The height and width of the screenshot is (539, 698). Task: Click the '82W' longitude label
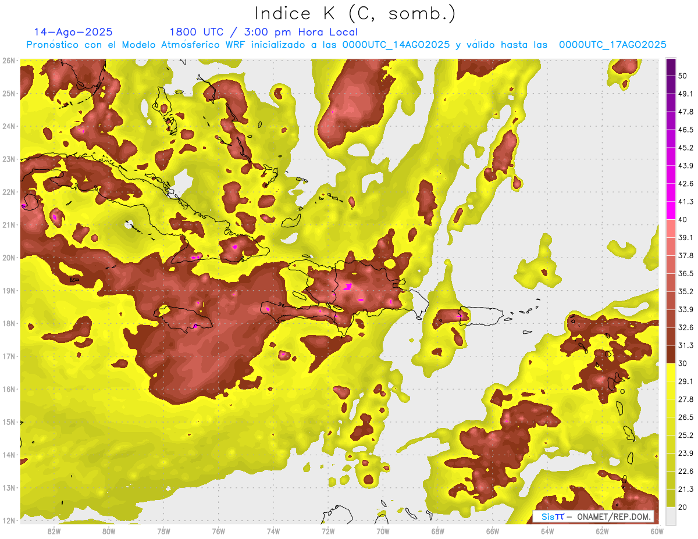[x=54, y=531]
